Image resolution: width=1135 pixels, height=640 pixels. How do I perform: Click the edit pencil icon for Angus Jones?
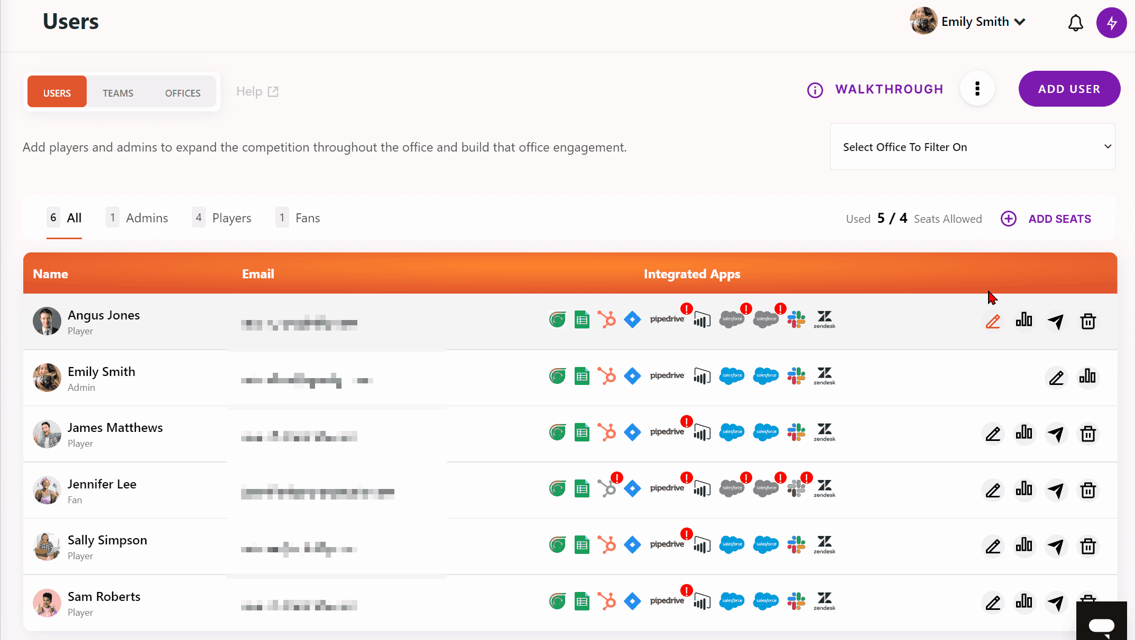tap(993, 321)
